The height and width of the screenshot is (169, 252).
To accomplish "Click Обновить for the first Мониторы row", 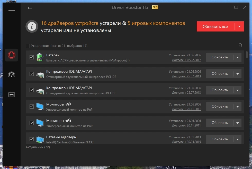I will point(220,107).
